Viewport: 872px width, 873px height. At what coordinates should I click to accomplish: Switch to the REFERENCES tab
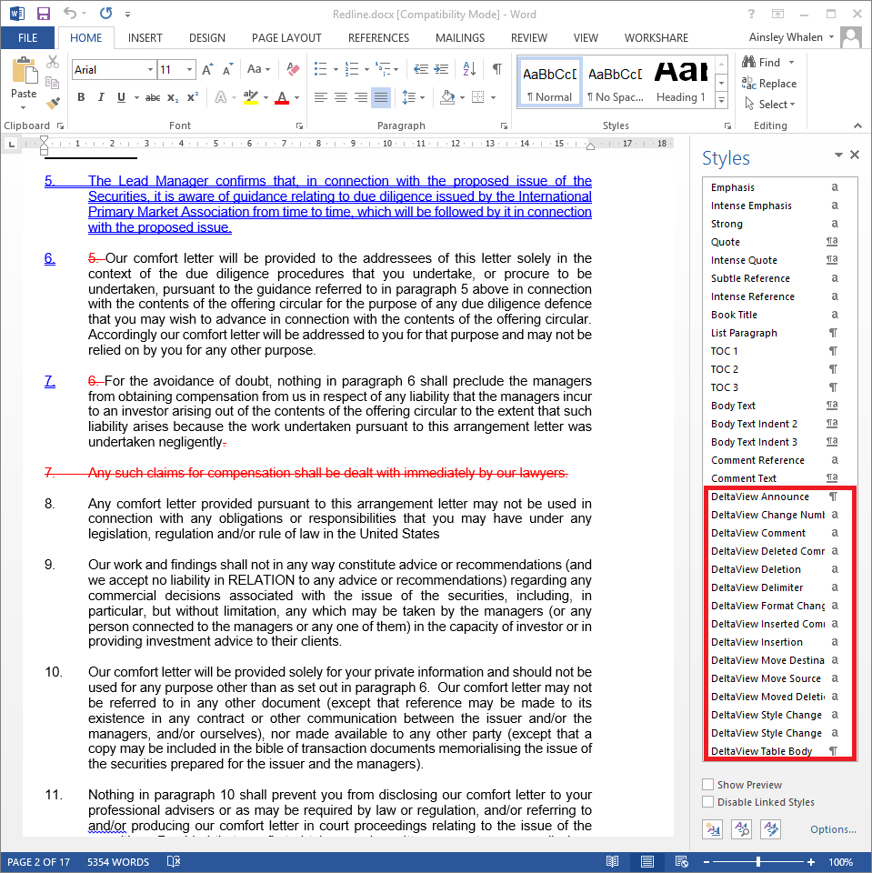(x=378, y=38)
